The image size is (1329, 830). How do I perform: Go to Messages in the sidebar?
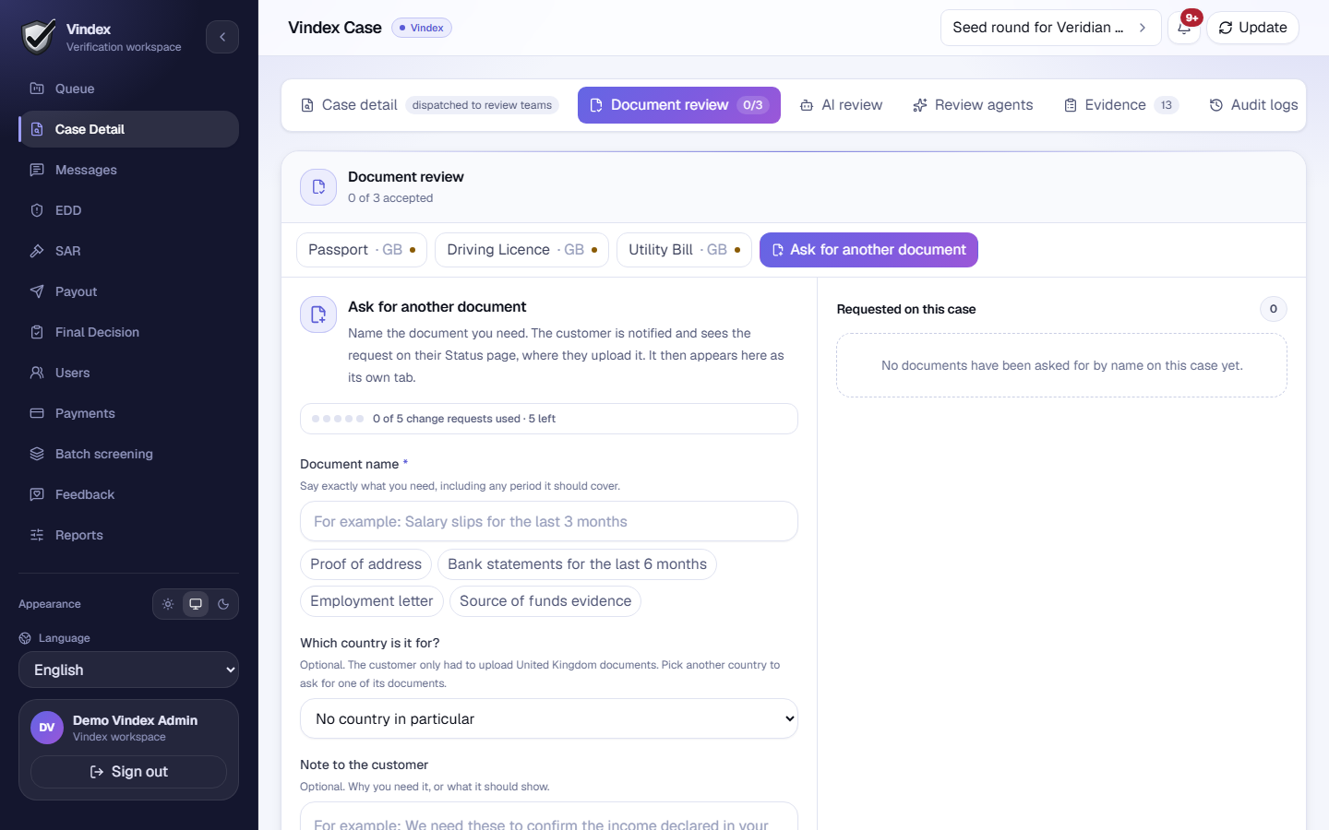(x=128, y=170)
